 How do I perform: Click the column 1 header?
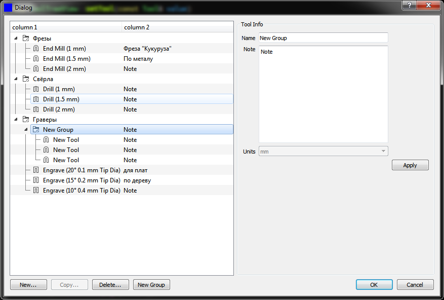coord(66,27)
